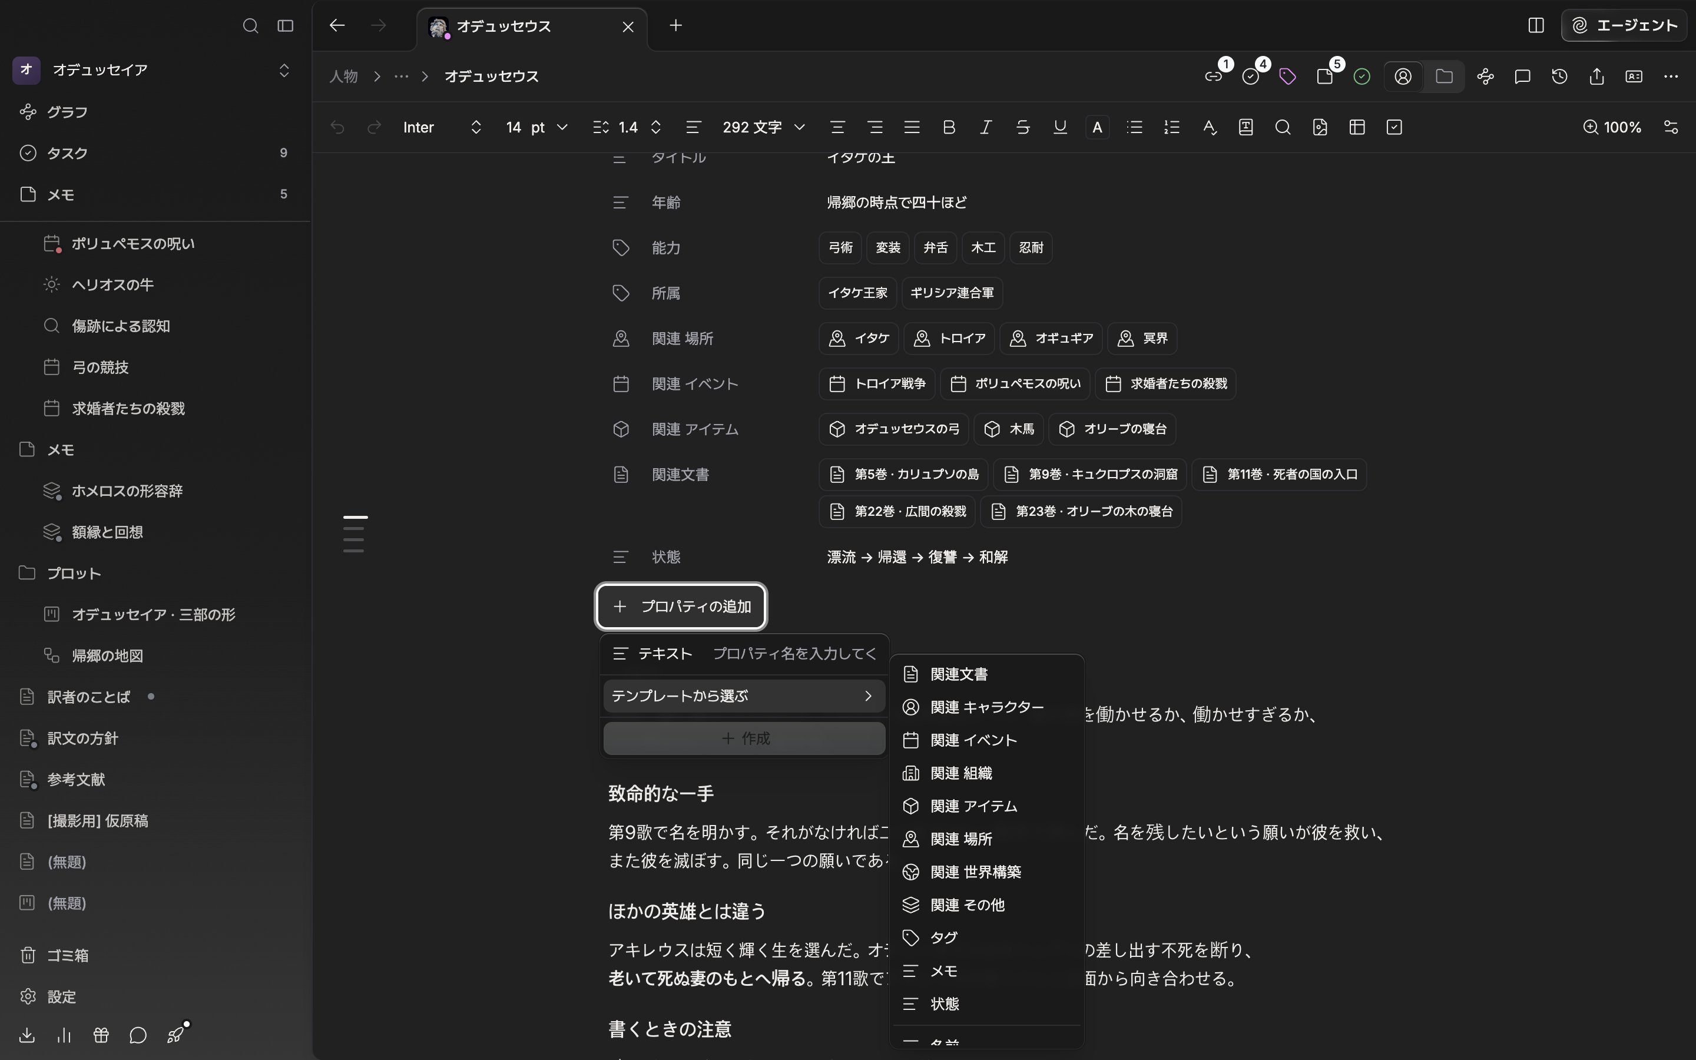Viewport: 1696px width, 1060px height.
Task: Open 設定 settings
Action: pos(155,997)
